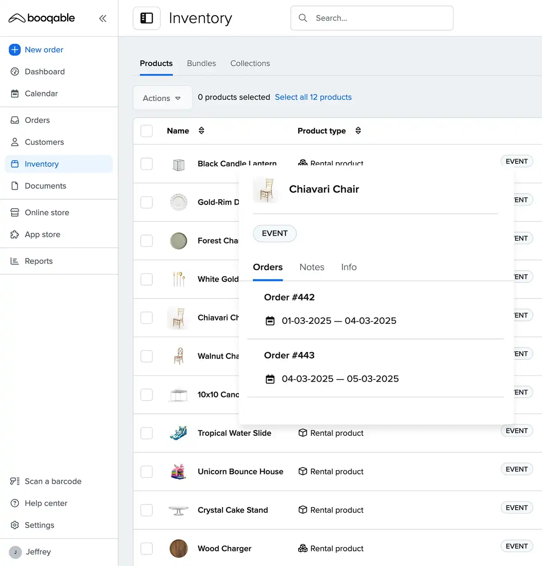This screenshot has height=566, width=542.
Task: Switch to the Bundles tab
Action: pyautogui.click(x=201, y=63)
